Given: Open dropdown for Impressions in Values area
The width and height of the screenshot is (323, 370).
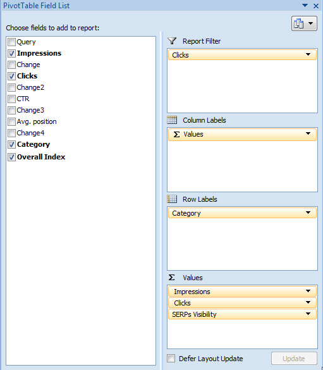Looking at the screenshot, I should pyautogui.click(x=308, y=291).
